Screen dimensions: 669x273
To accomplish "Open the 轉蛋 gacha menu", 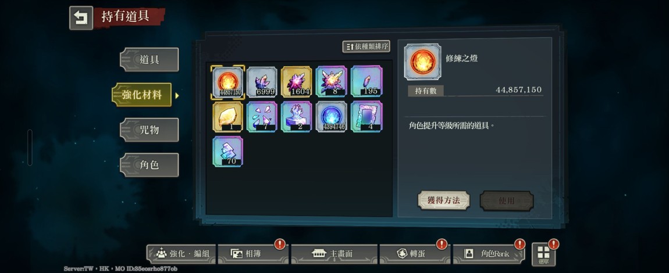I will [x=414, y=254].
